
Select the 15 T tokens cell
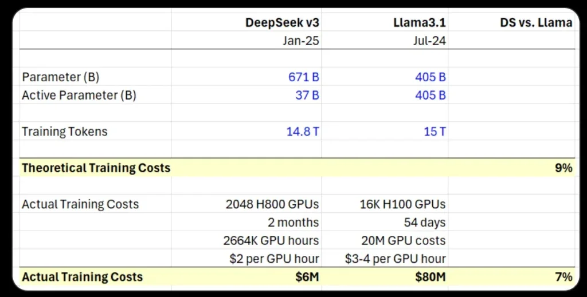coord(435,132)
